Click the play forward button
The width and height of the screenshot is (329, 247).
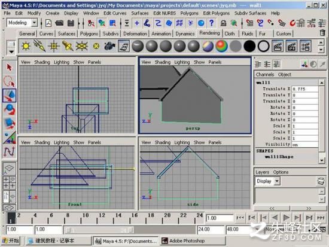286,218
